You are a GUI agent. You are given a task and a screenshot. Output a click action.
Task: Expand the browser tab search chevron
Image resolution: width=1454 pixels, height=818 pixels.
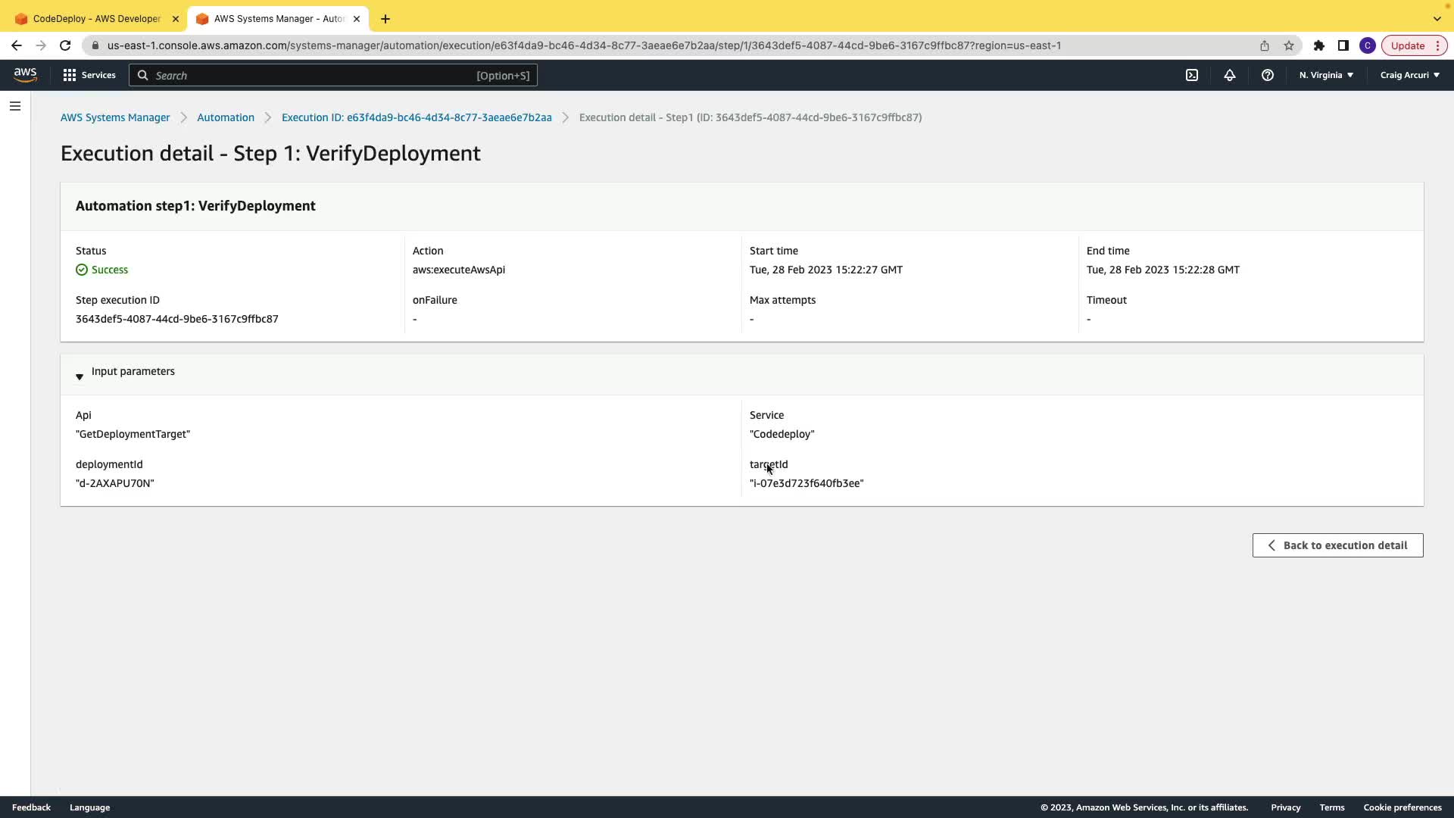1437,18
